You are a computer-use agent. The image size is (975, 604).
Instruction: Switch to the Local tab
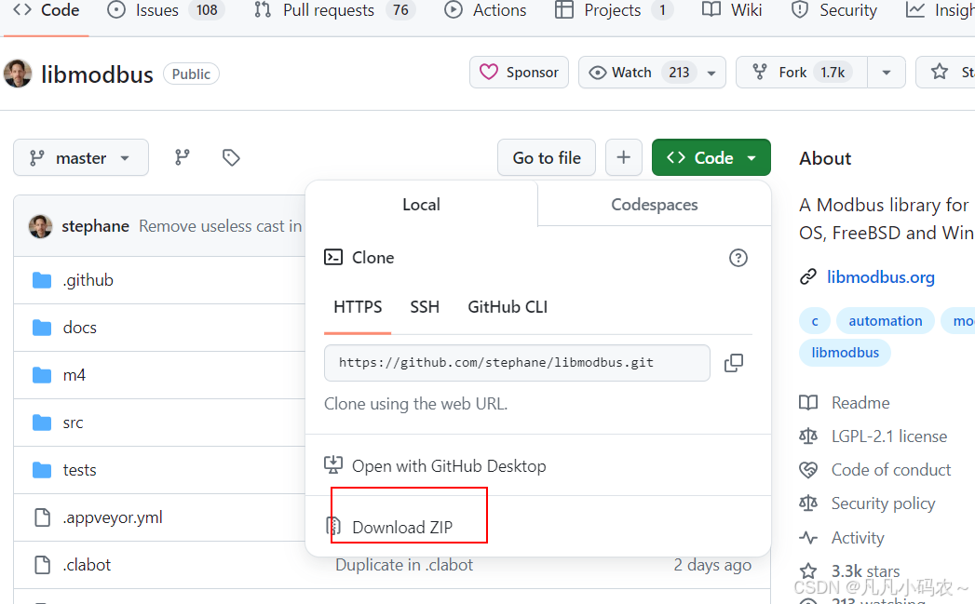coord(422,205)
